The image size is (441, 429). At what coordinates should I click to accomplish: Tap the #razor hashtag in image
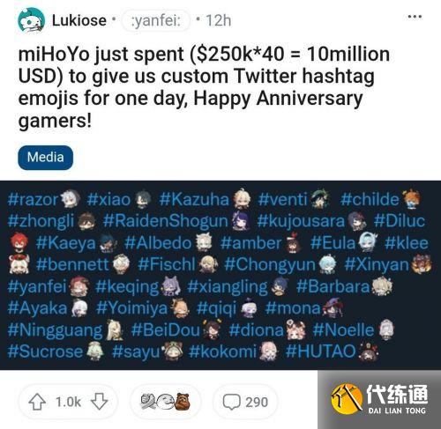pyautogui.click(x=33, y=199)
